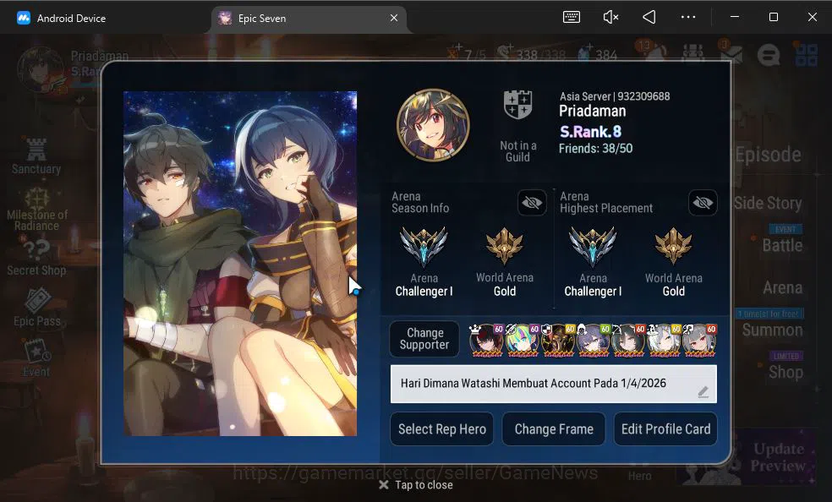Open the Epic Pass sidebar icon

pos(36,308)
